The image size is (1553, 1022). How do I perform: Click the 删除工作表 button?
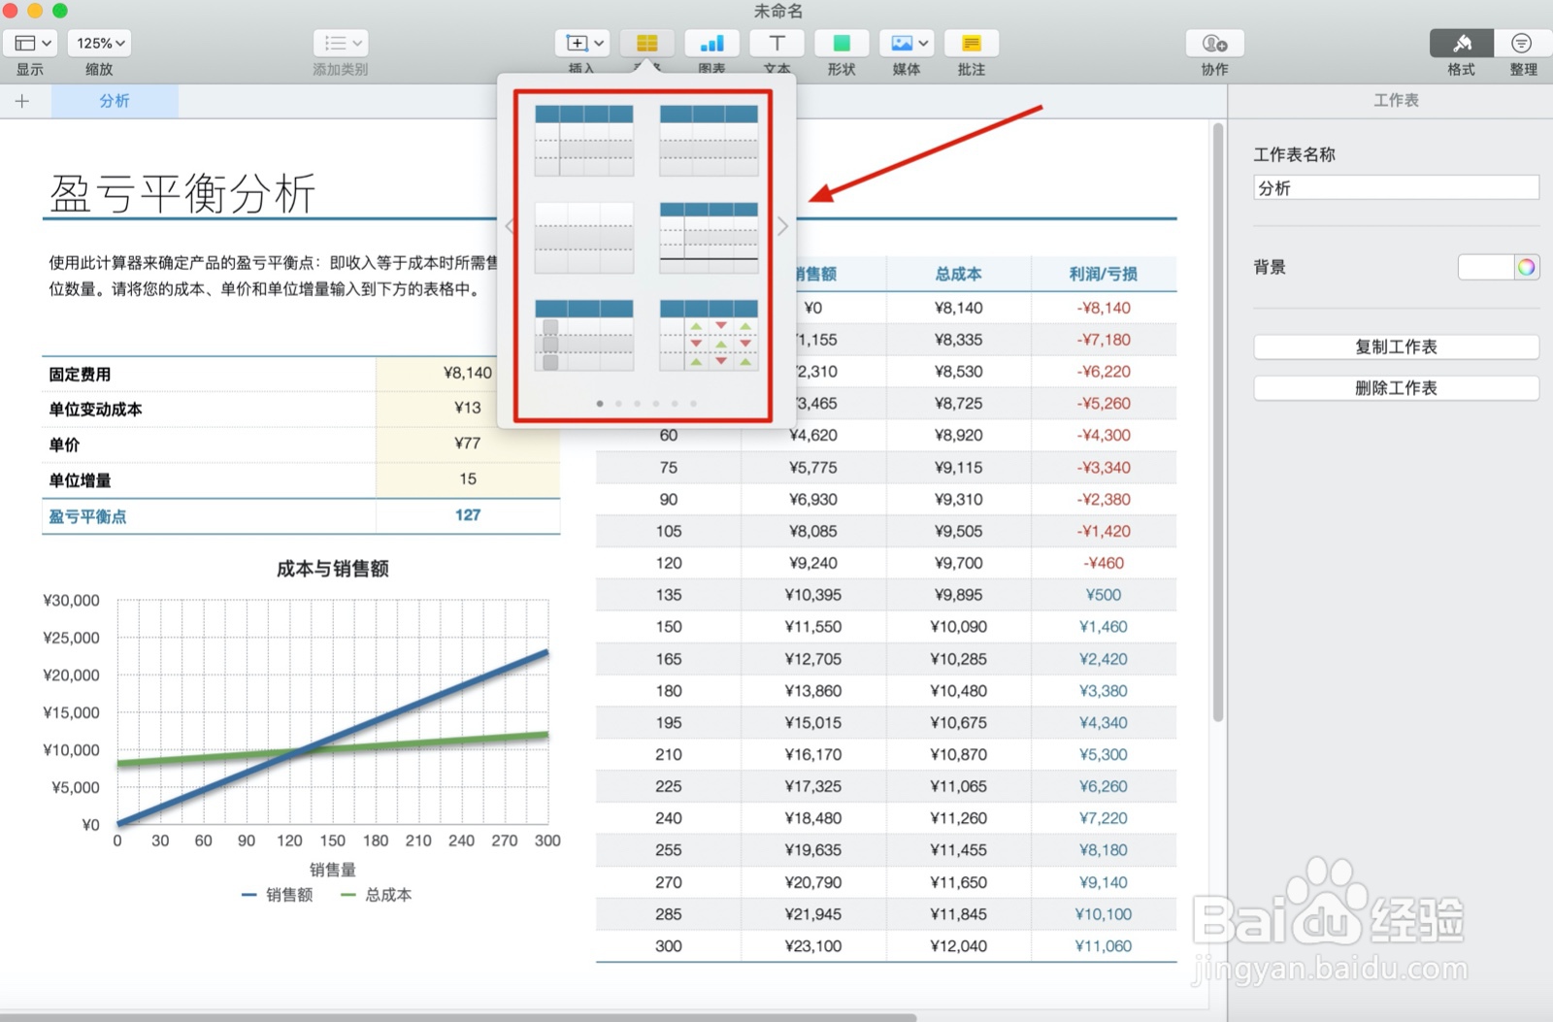pyautogui.click(x=1396, y=387)
